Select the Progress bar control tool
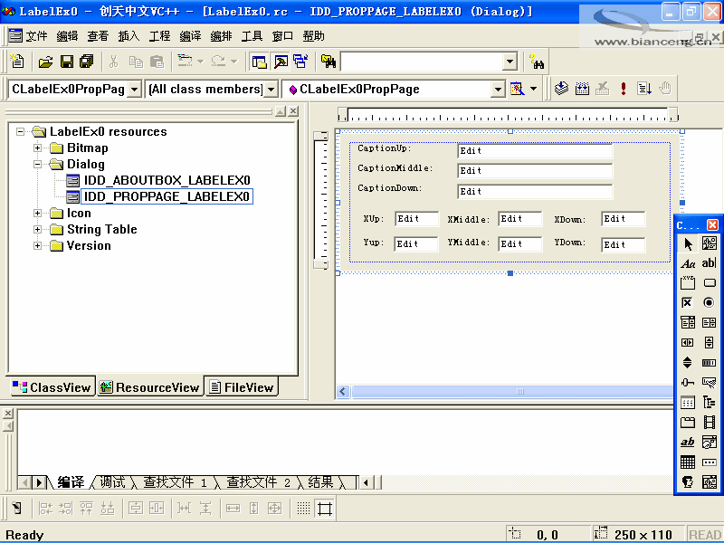Screen dimensions: 724x543 click(709, 363)
